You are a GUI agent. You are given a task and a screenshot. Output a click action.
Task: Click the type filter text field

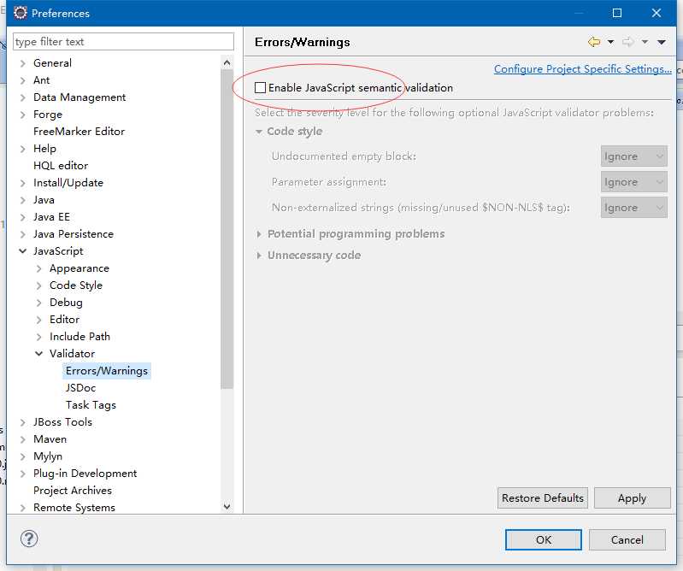123,42
